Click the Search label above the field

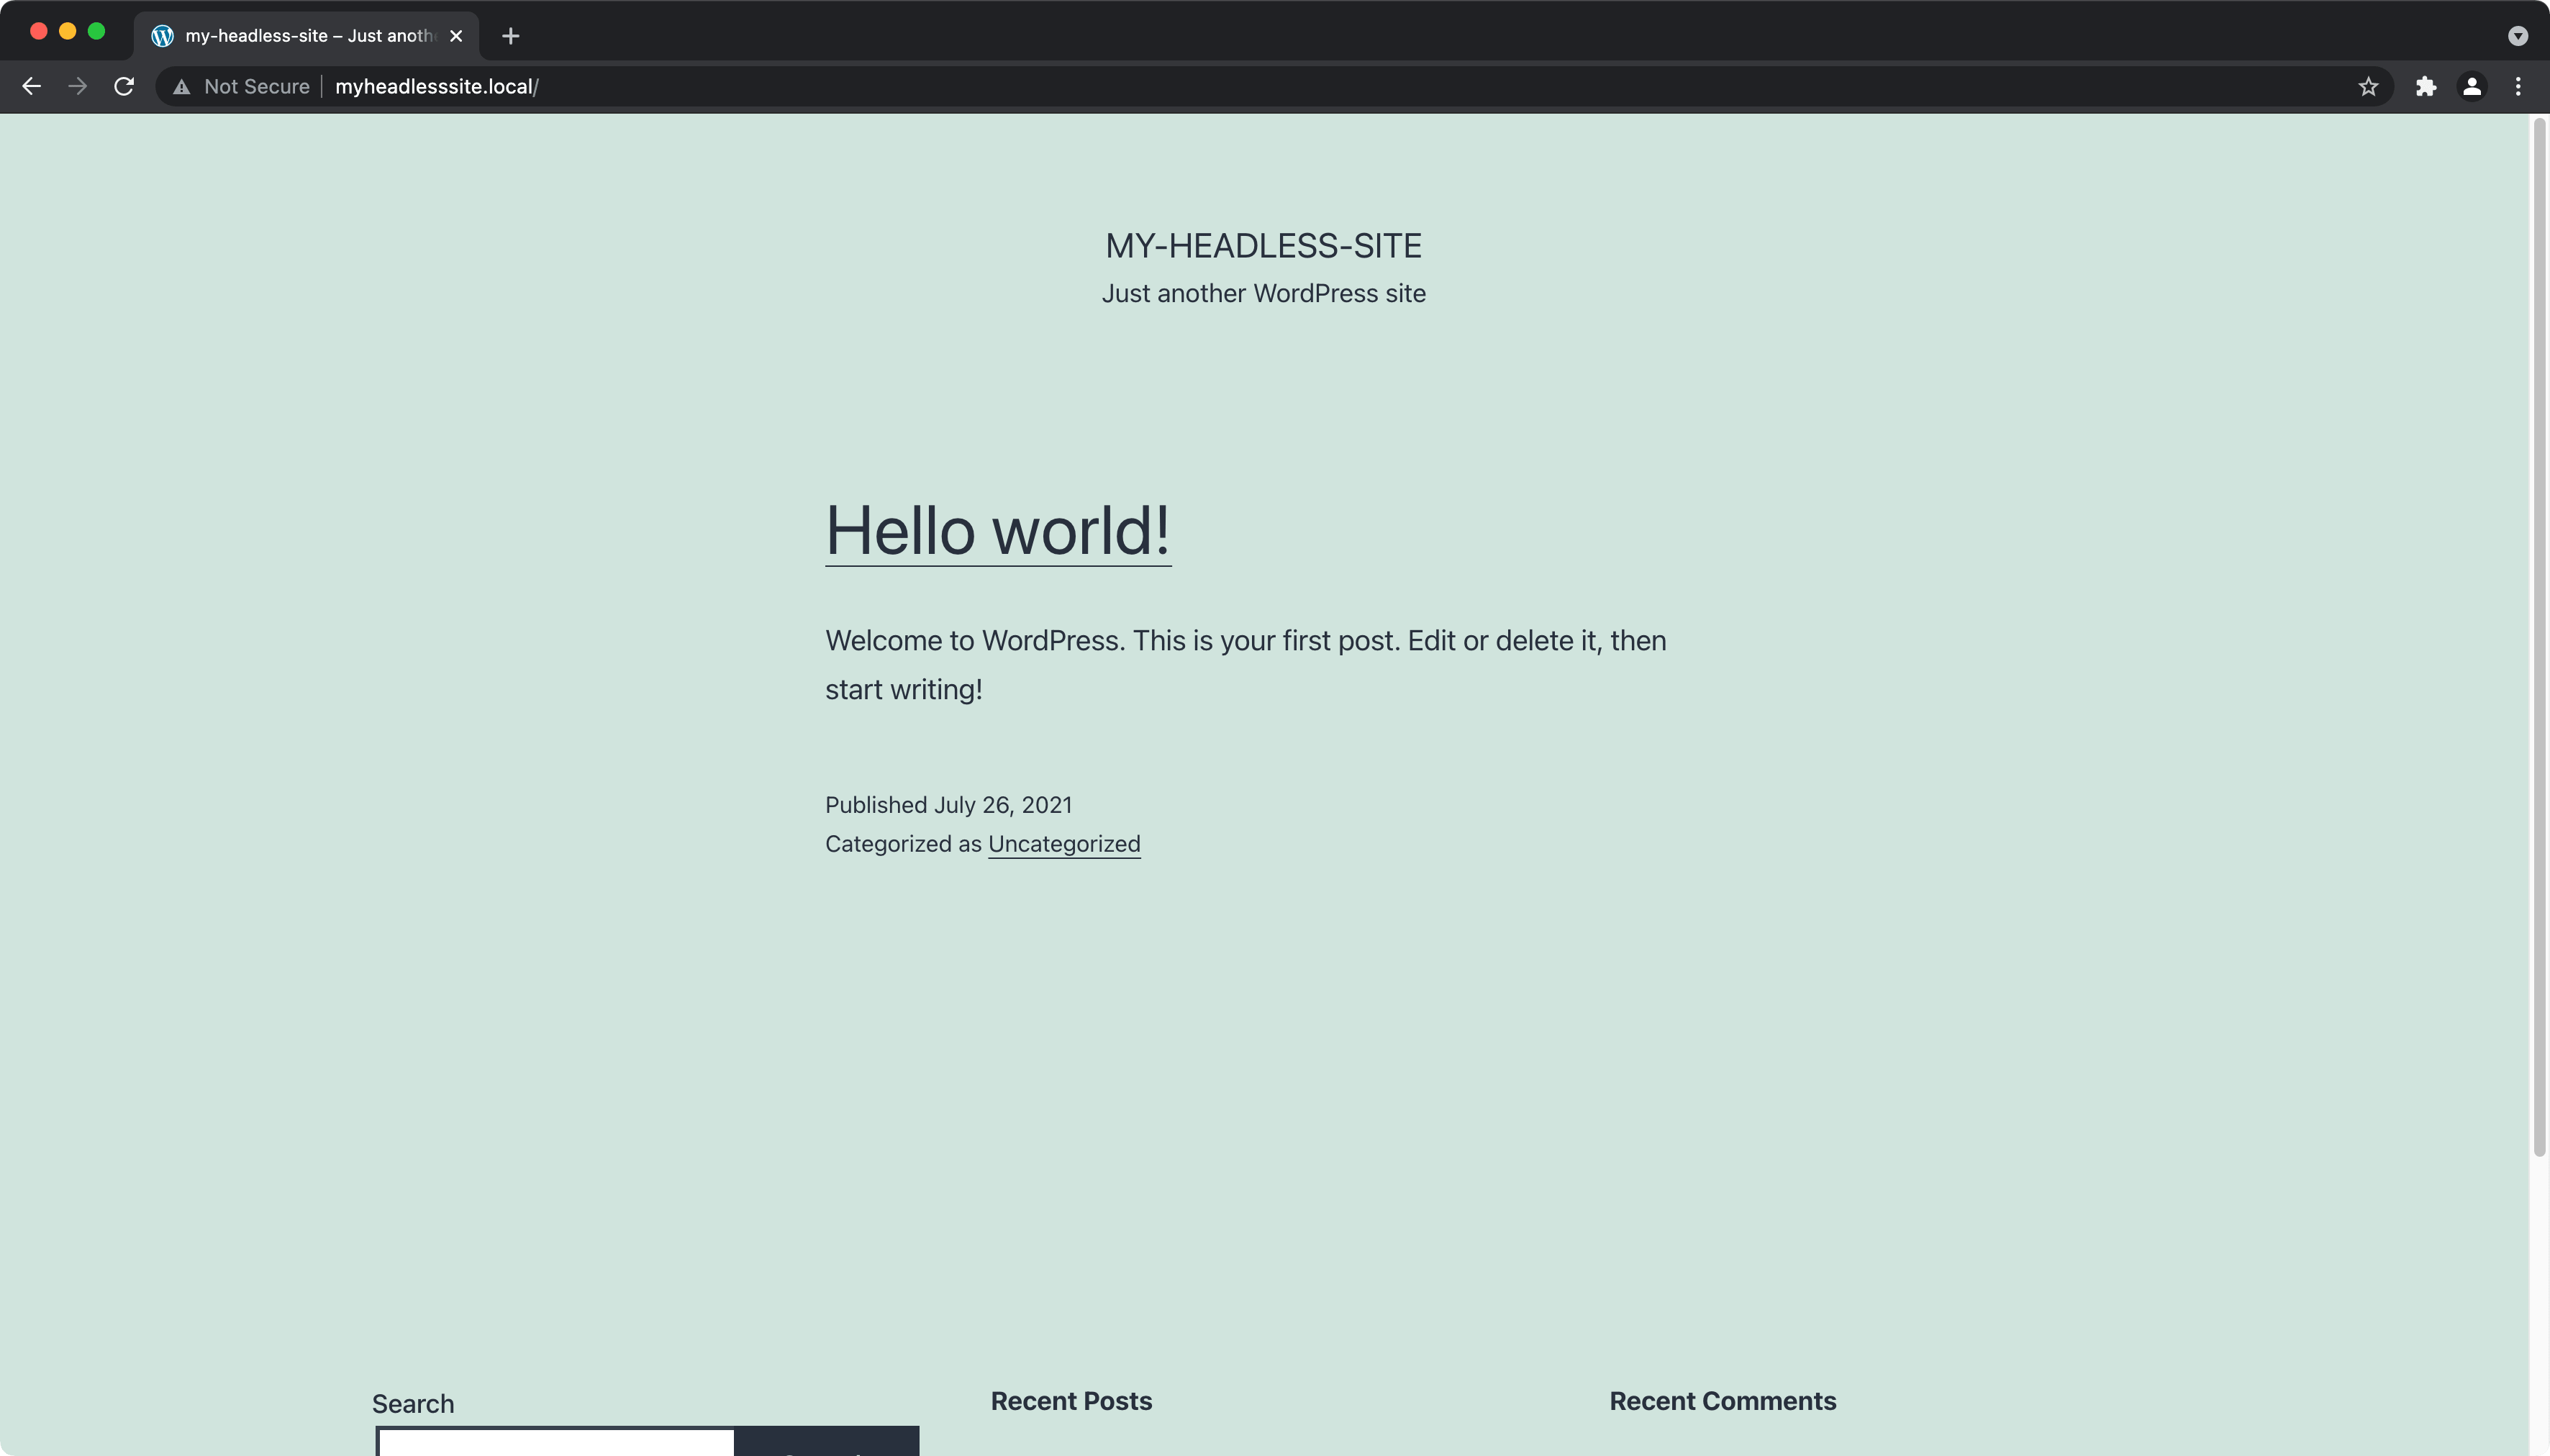coord(413,1404)
